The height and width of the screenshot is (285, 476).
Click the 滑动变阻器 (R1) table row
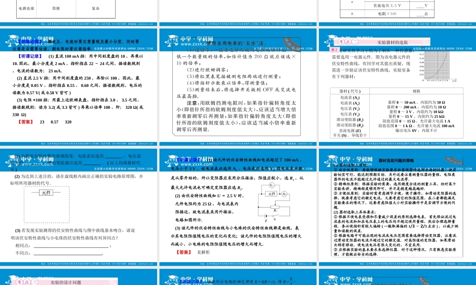pyautogui.click(x=350, y=120)
